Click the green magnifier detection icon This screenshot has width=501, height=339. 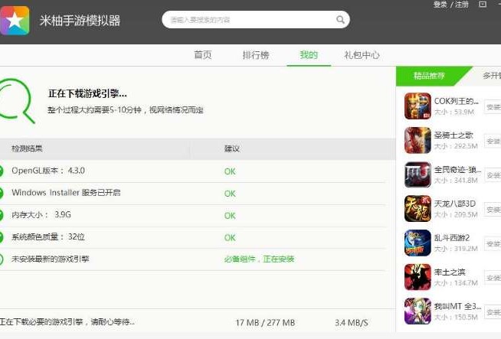[16, 100]
